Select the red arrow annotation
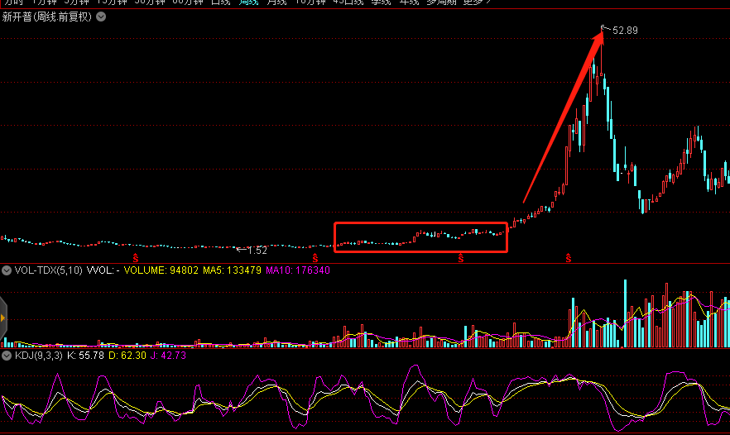Image resolution: width=730 pixels, height=435 pixels. click(563, 116)
